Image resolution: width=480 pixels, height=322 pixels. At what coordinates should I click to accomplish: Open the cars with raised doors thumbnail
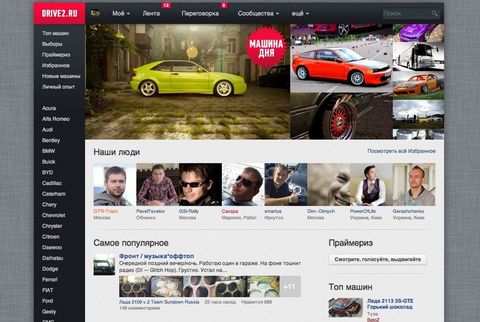tap(418, 114)
